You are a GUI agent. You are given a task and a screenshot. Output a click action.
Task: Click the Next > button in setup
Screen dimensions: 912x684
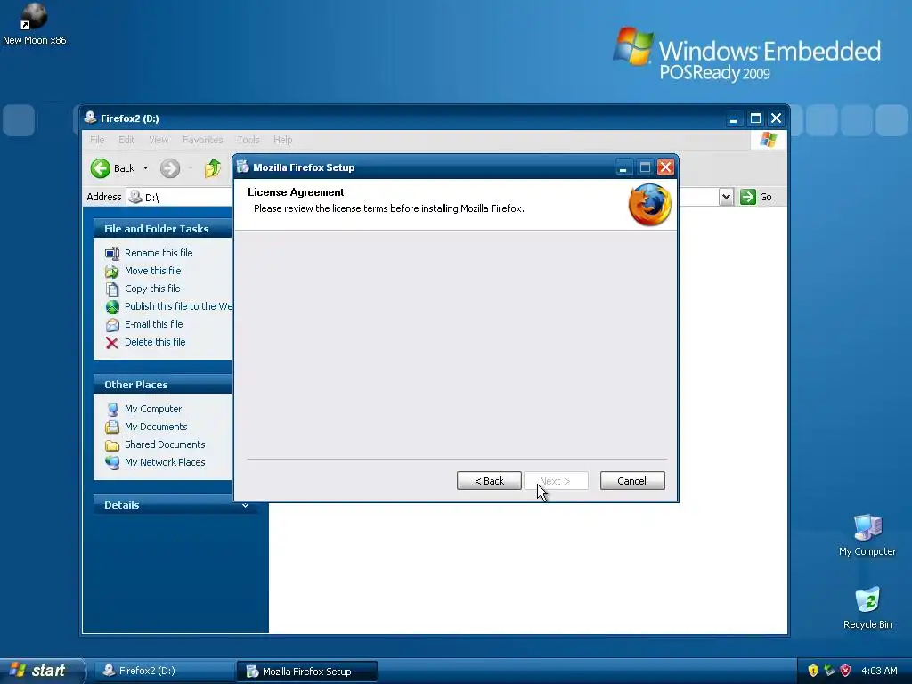click(x=556, y=481)
